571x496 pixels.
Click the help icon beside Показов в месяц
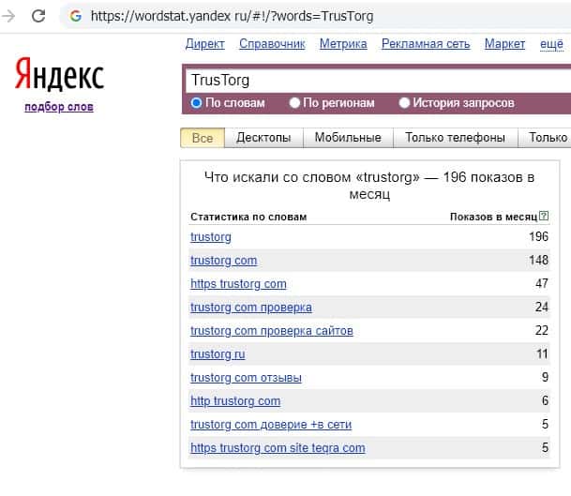tap(544, 217)
